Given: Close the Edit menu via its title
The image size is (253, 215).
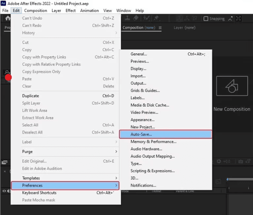Looking at the screenshot, I should coord(16,11).
